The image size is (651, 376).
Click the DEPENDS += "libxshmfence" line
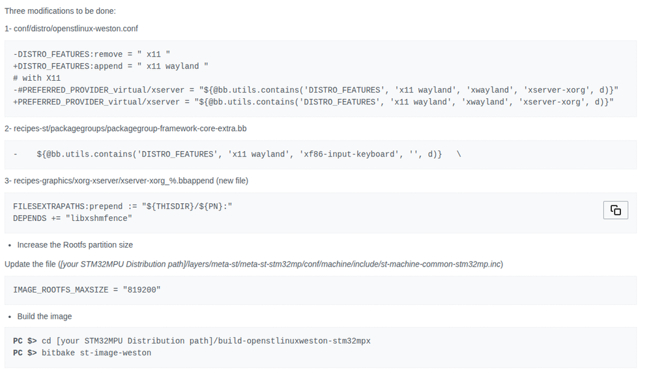(72, 218)
